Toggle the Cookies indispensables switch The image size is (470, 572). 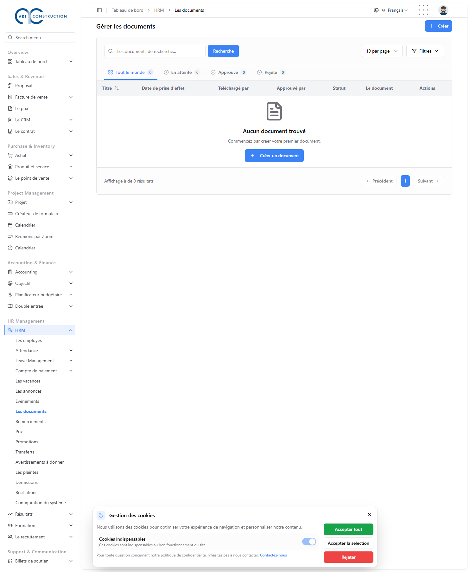point(309,542)
